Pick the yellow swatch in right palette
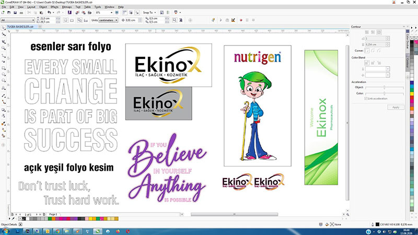The width and height of the screenshot is (418, 235). click(x=412, y=94)
